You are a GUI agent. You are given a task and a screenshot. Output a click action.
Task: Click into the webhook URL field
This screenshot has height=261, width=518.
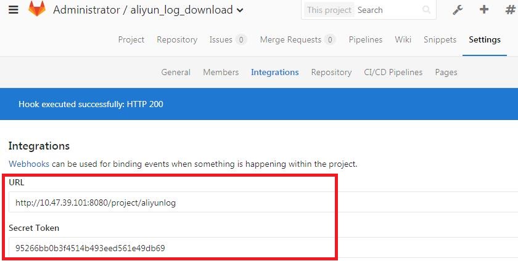tap(263, 202)
